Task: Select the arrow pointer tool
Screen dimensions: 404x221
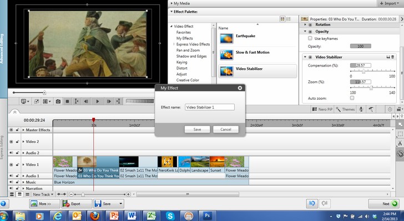Action: (400, 125)
